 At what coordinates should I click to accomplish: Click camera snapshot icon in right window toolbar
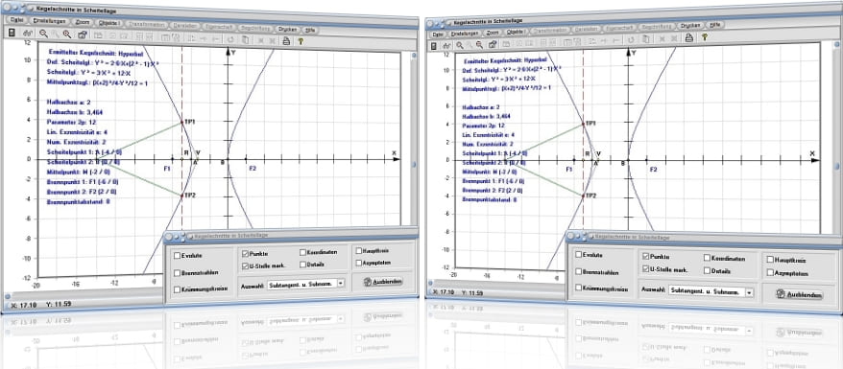[x=493, y=44]
